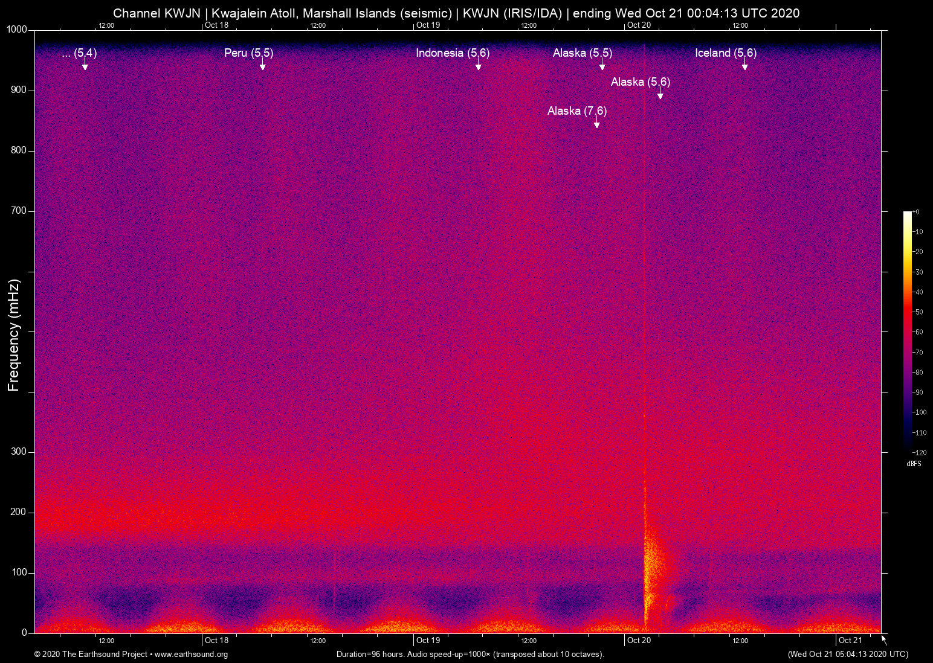933x663 pixels.
Task: Click the Frequency (mHz) axis title
Action: click(14, 335)
